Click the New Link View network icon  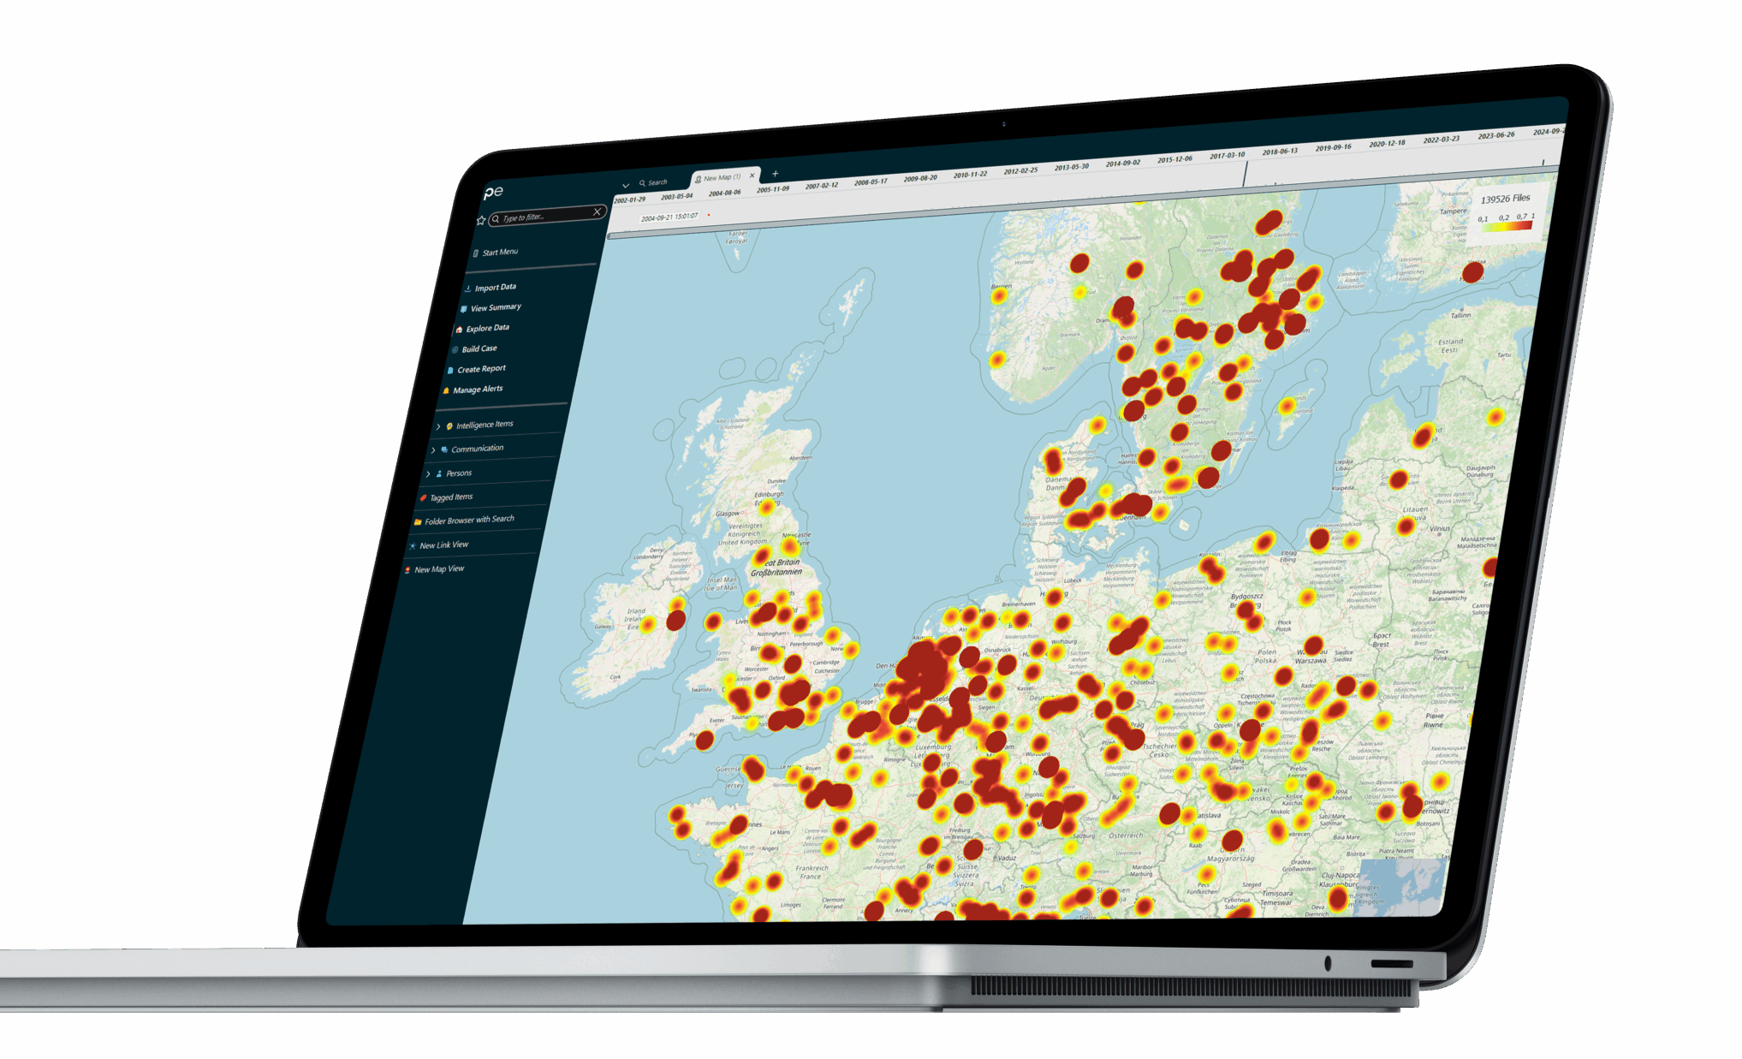pos(413,546)
